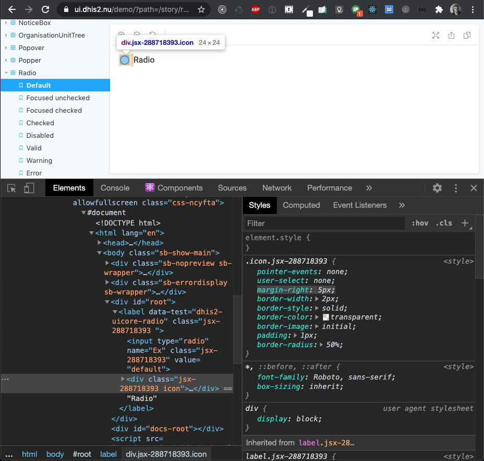Image resolution: width=484 pixels, height=461 pixels.
Task: Click the copy canvas link icon
Action: tap(467, 35)
